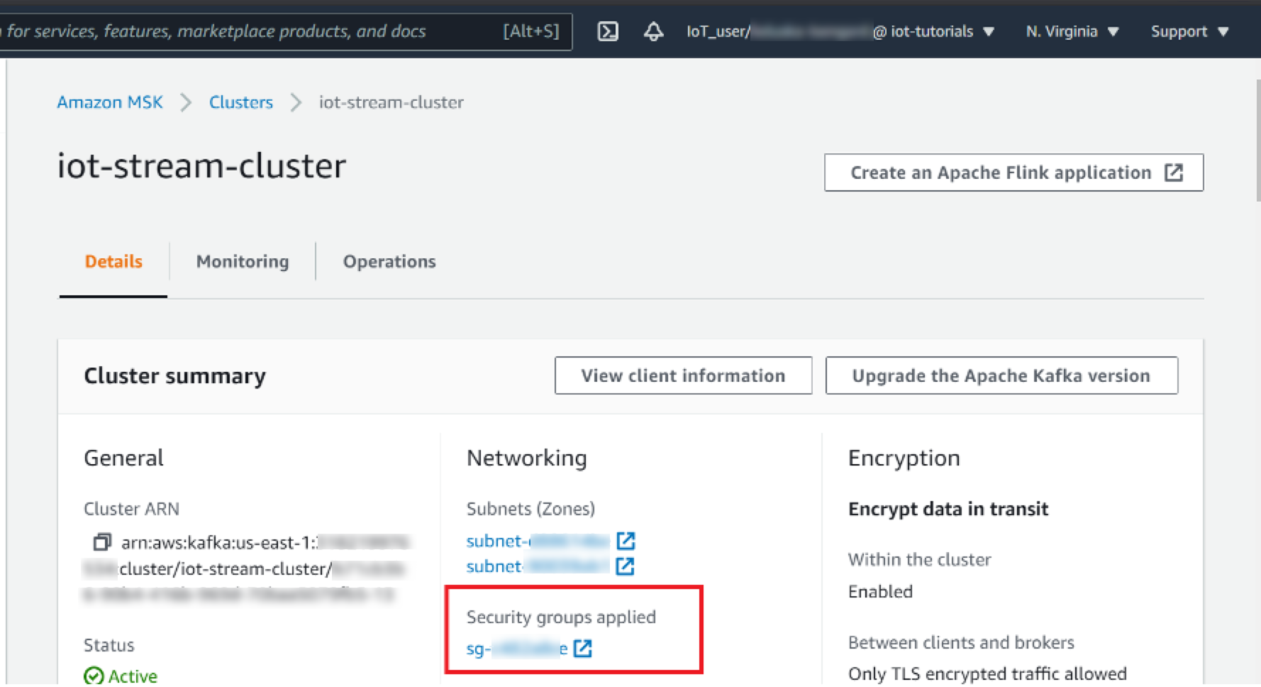This screenshot has height=687, width=1261.
Task: Click the Active status text
Action: 133,676
